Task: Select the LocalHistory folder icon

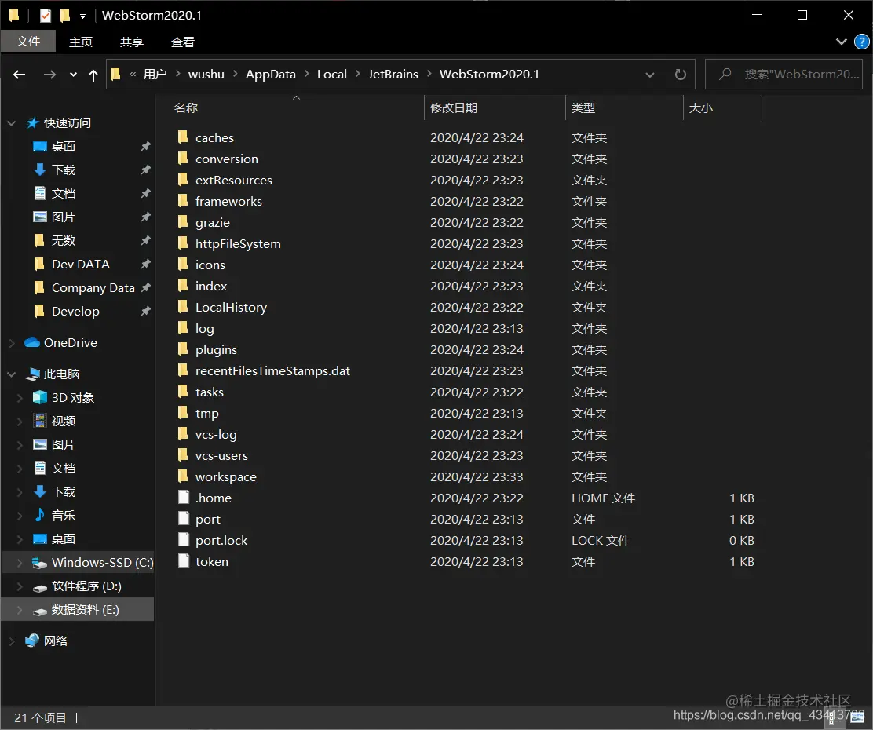Action: 183,306
